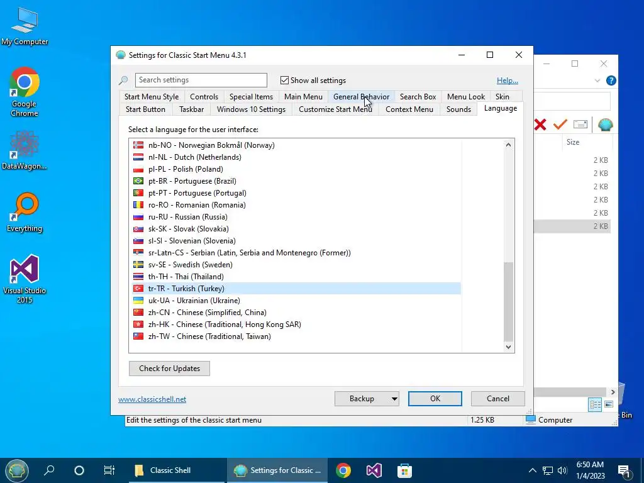Open the Special Items tab
The height and width of the screenshot is (483, 644).
251,97
